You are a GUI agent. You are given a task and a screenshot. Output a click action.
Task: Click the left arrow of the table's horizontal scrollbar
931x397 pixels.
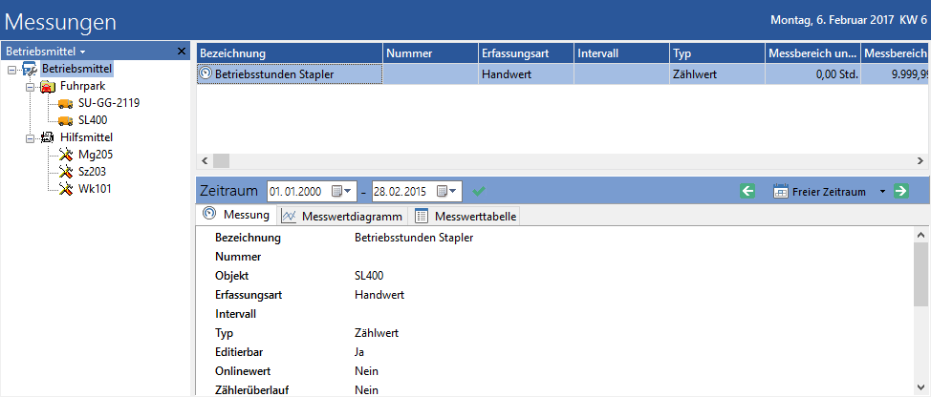click(205, 160)
